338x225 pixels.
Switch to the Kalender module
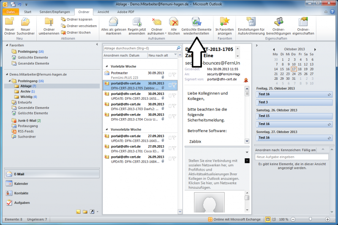point(52,184)
